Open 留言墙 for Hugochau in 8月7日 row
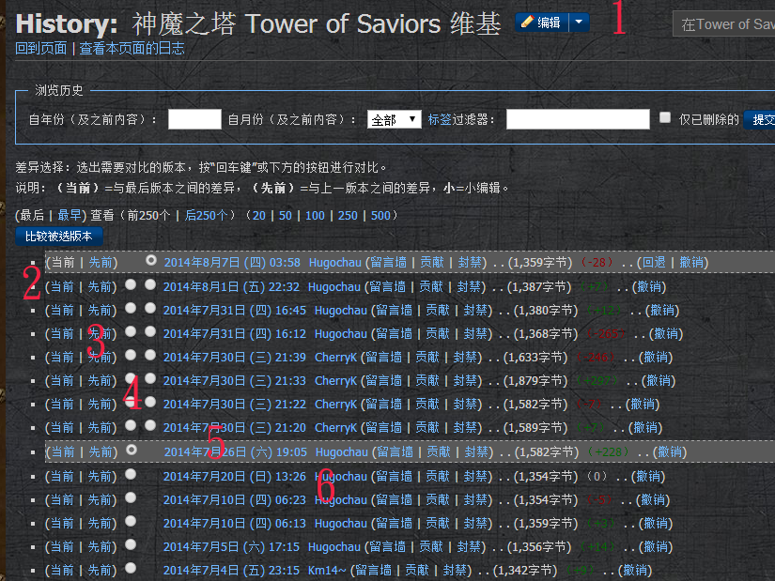Image resolution: width=775 pixels, height=581 pixels. (389, 262)
